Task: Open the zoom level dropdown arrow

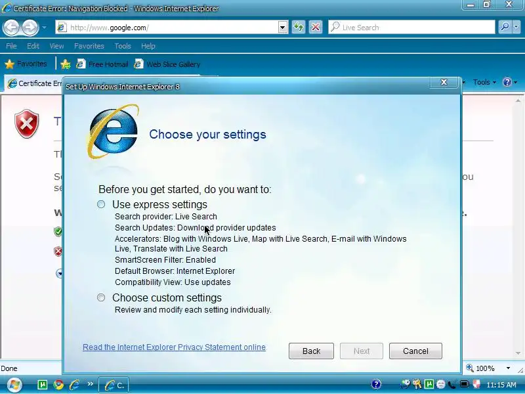Action: 508,368
